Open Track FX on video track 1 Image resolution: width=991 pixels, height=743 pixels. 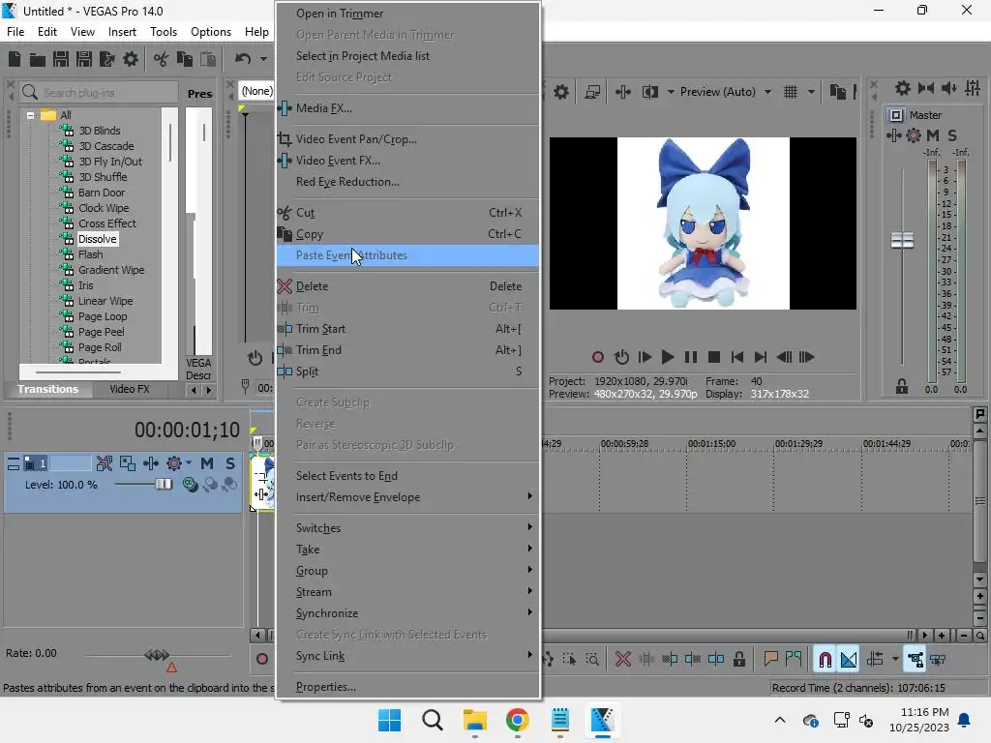pos(150,463)
